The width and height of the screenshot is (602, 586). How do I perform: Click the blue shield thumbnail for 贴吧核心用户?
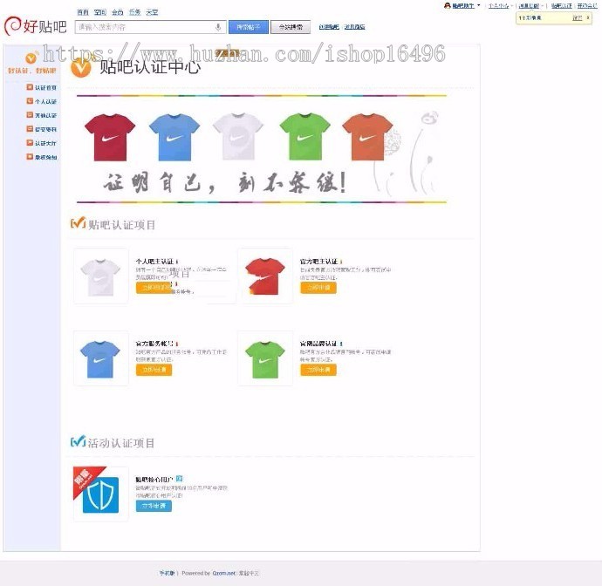coord(100,494)
